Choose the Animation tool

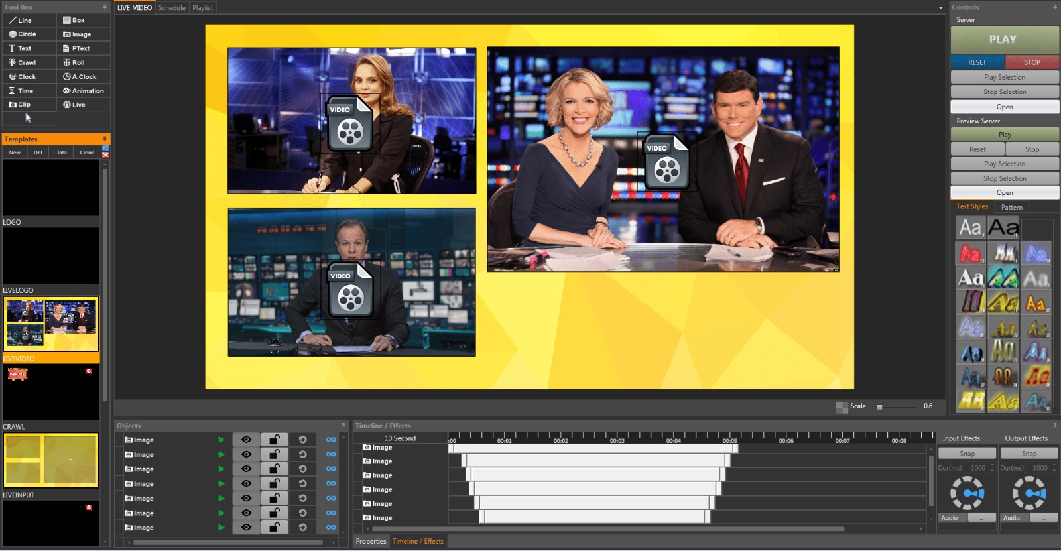pyautogui.click(x=83, y=91)
